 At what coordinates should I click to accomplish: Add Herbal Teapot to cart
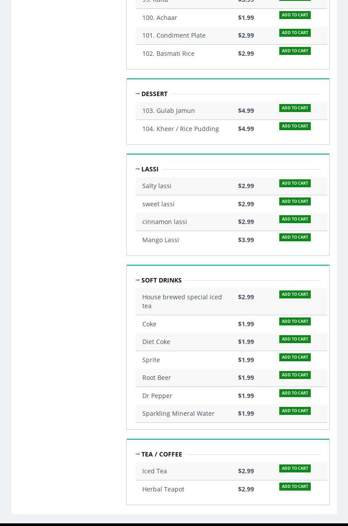(295, 487)
